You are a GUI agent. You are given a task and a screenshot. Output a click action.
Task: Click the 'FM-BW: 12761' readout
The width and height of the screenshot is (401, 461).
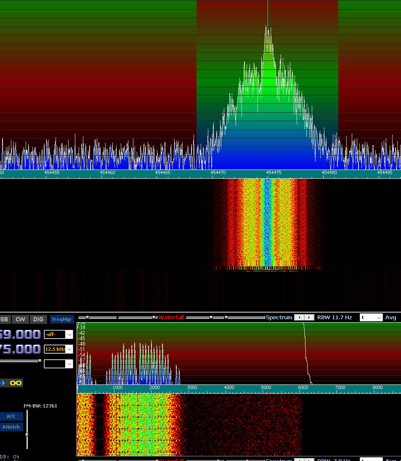point(40,406)
